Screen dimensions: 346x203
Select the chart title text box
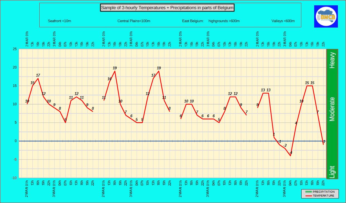pos(167,8)
